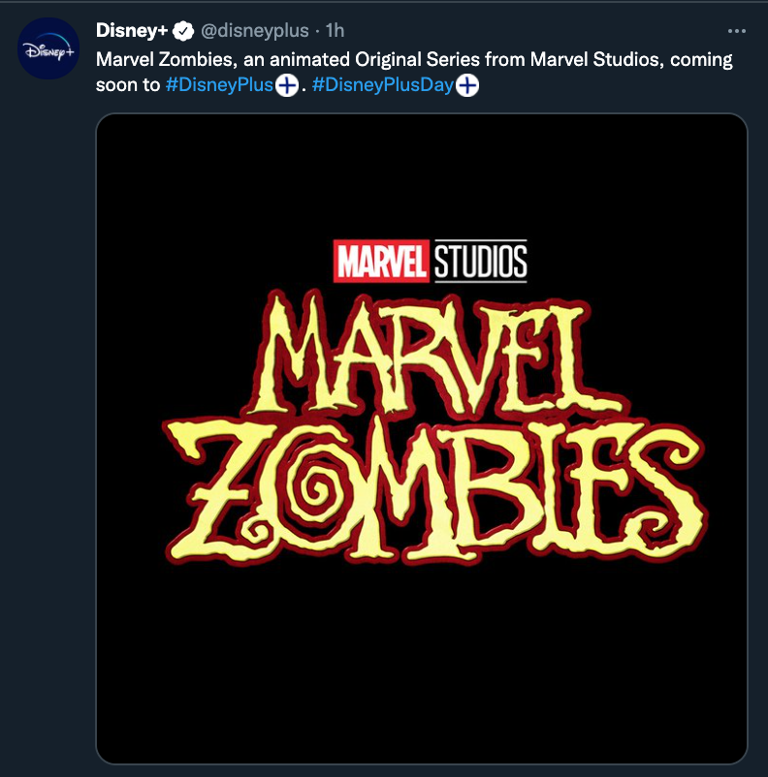Click the red MARVEL box logo
Viewport: 768px width, 777px height.
coord(382,261)
